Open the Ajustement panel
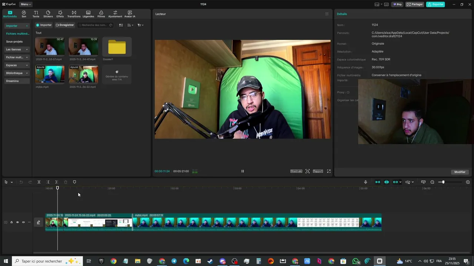Screen dimensions: 474x266 [115, 14]
